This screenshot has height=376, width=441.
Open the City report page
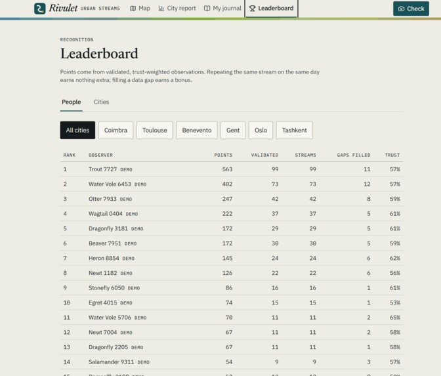pyautogui.click(x=177, y=9)
